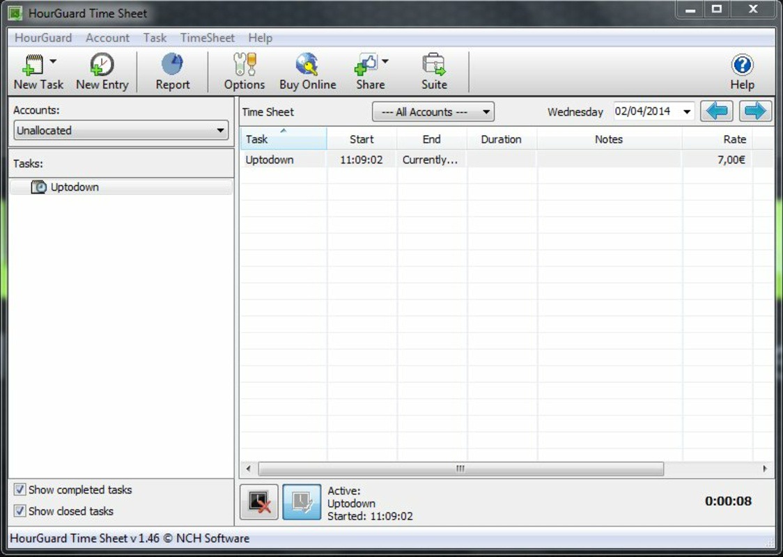Click the scrollbar left arrow
This screenshot has width=783, height=557.
(248, 469)
